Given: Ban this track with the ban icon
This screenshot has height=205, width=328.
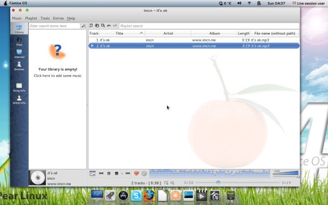Looking at the screenshot, I should tap(144, 173).
